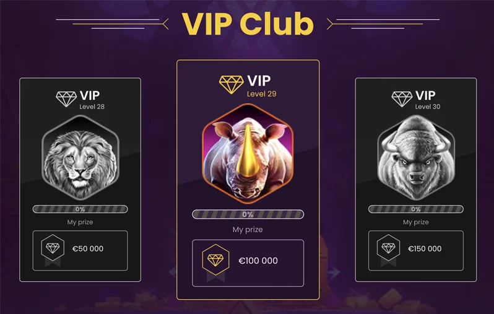
Task: Click the gold diamond icon on Level 29 card
Action: [x=232, y=84]
